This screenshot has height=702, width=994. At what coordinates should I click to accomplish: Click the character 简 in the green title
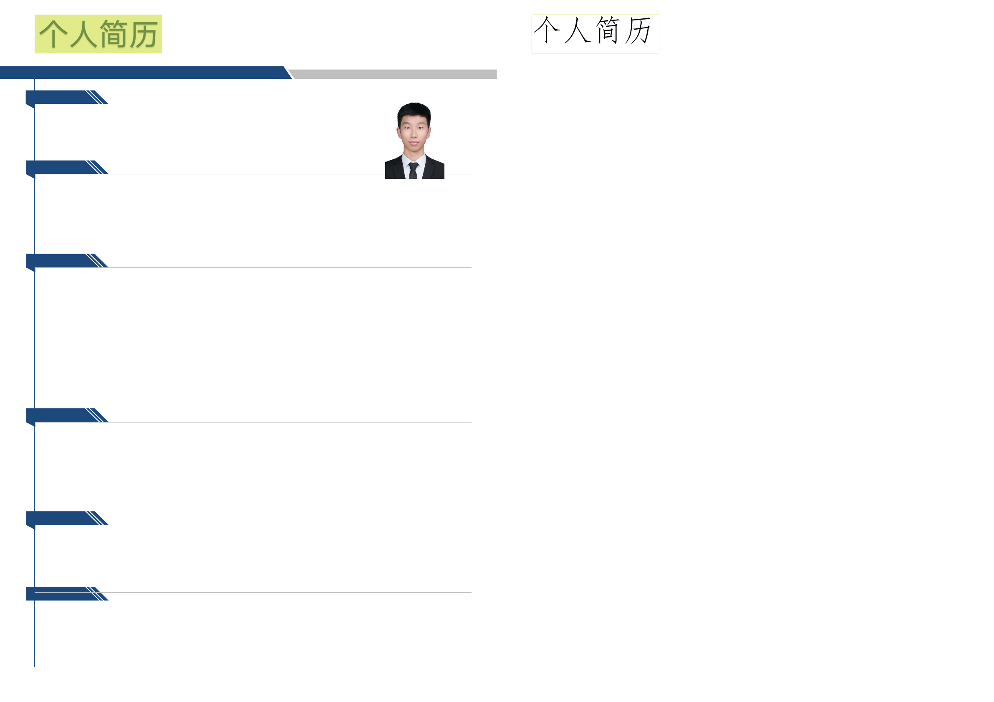114,34
